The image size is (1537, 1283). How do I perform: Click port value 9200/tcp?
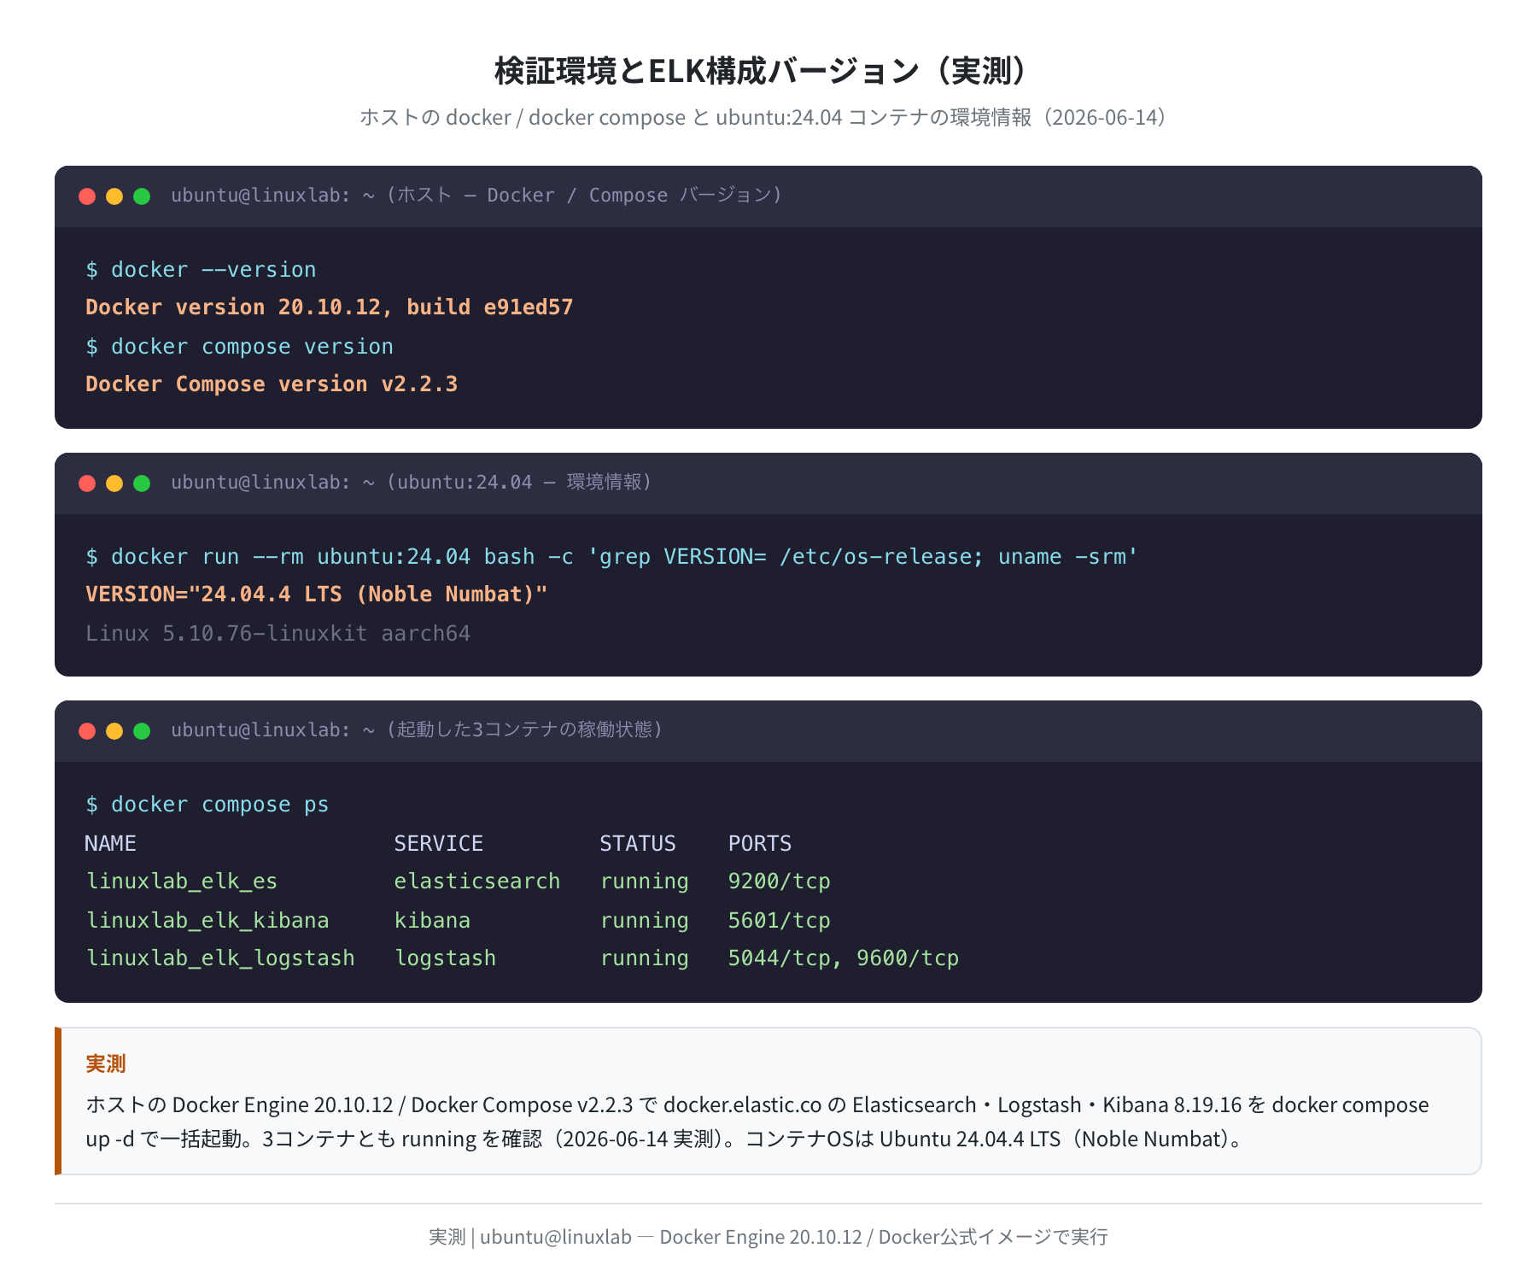point(779,882)
